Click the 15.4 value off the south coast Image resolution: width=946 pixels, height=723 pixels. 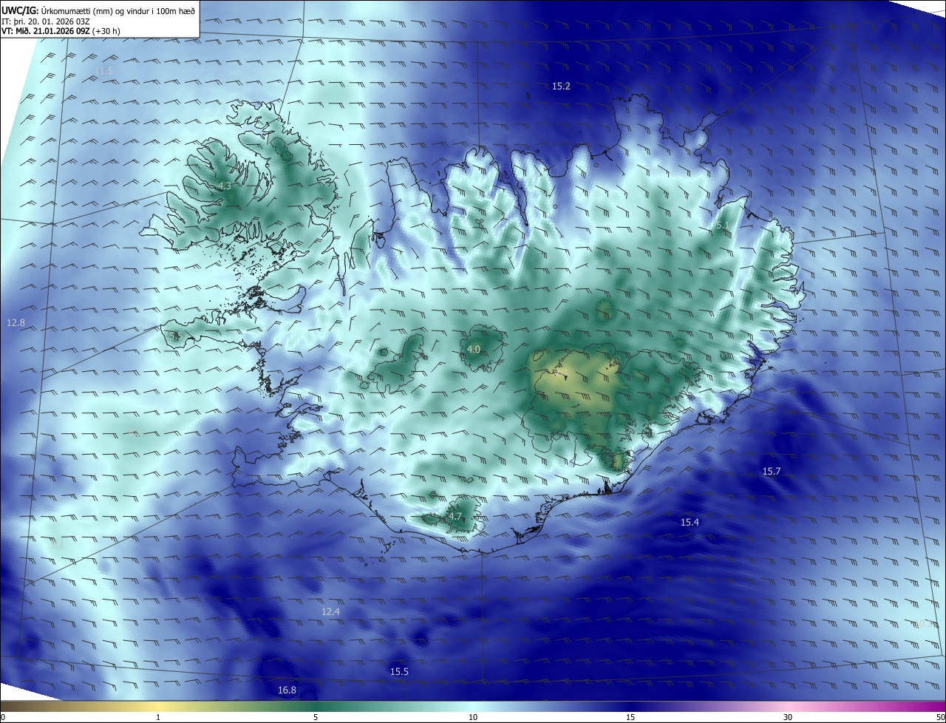point(690,523)
